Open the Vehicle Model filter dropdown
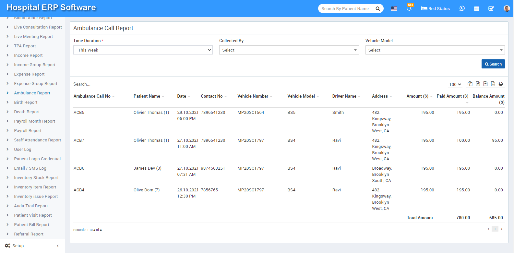514x253 pixels. pyautogui.click(x=435, y=50)
